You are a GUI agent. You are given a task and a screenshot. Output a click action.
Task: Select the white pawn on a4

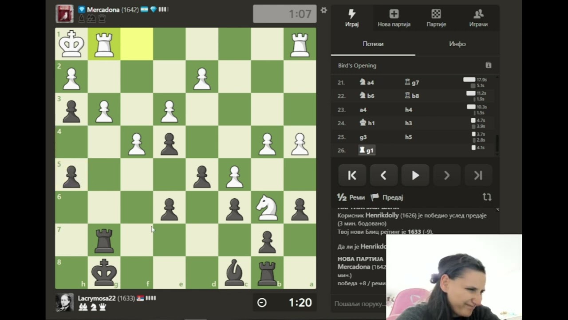(x=300, y=143)
